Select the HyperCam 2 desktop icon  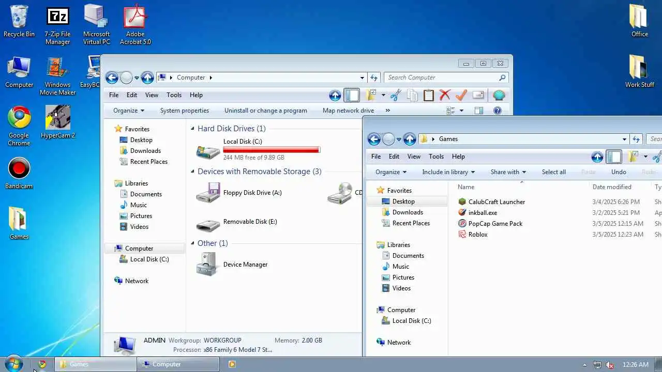click(58, 122)
